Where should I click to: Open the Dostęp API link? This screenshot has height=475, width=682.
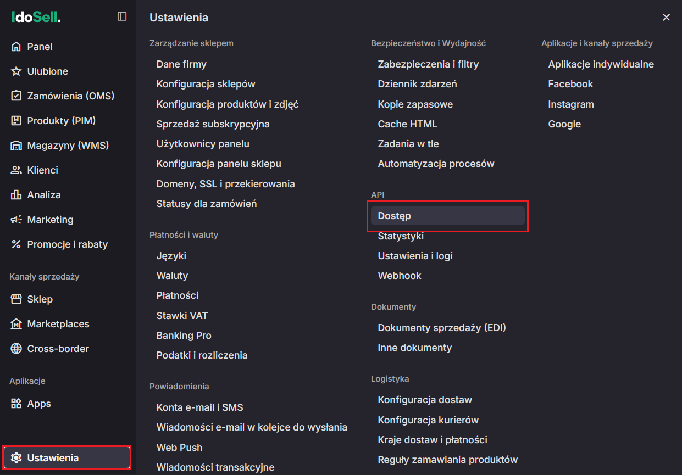coord(394,216)
